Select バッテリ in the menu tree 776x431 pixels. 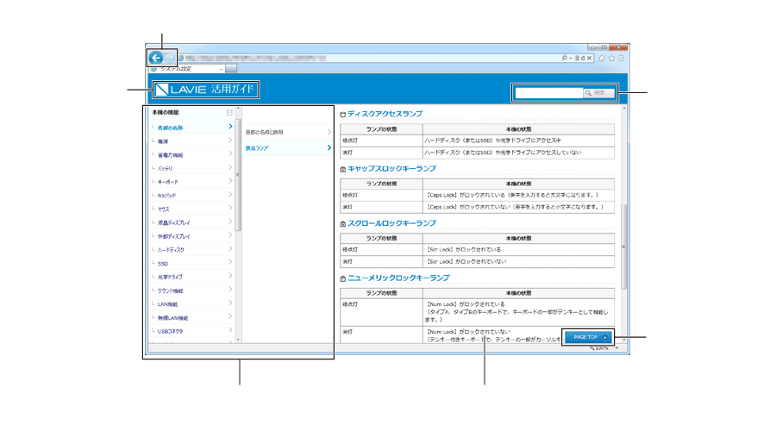166,169
